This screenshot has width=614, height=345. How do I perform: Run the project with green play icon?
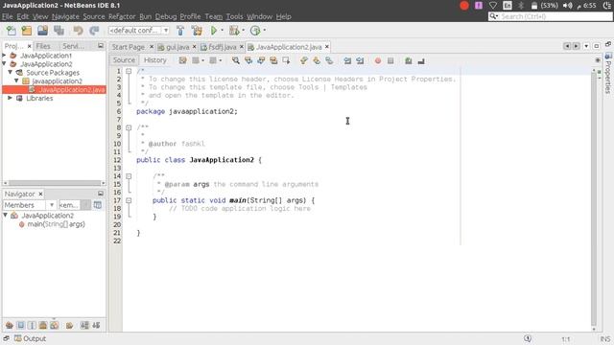[214, 31]
